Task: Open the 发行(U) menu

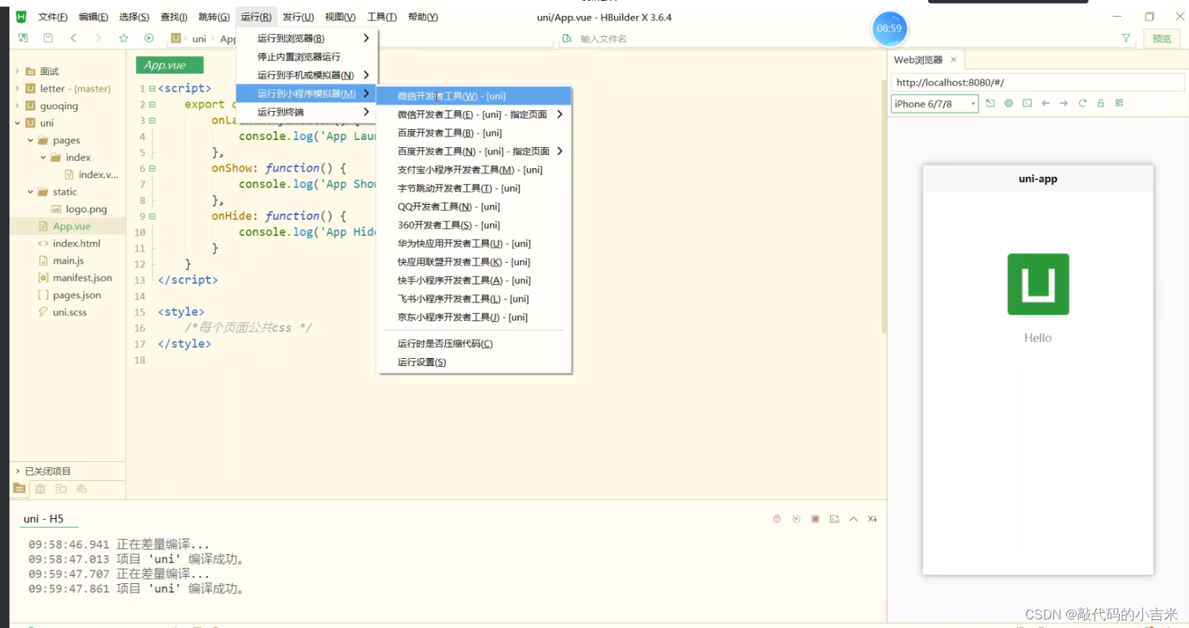Action: [x=298, y=17]
